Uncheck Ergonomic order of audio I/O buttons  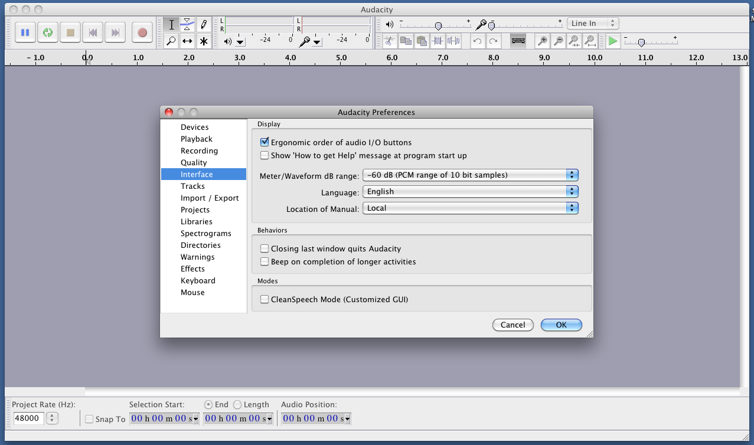(x=265, y=142)
